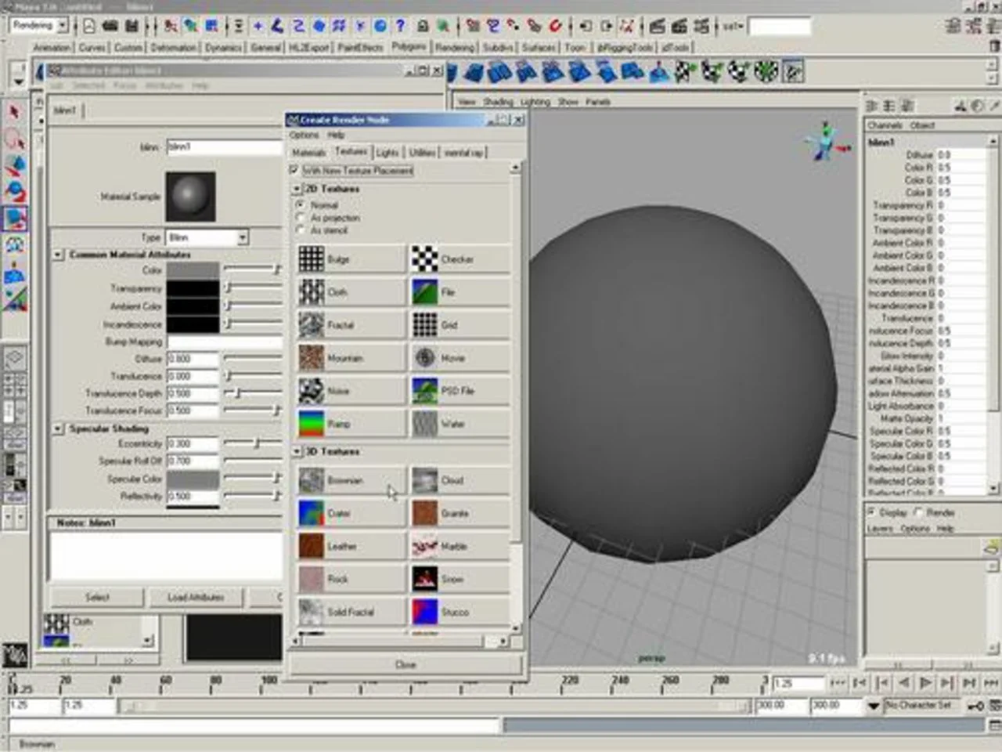Choose the Mountain texture

[351, 357]
